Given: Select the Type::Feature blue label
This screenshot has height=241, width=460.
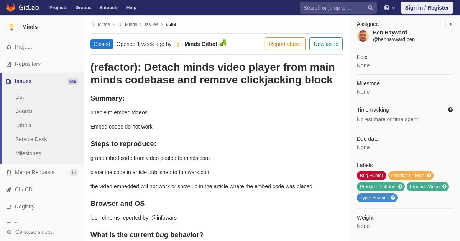Looking at the screenshot, I should pyautogui.click(x=374, y=198).
